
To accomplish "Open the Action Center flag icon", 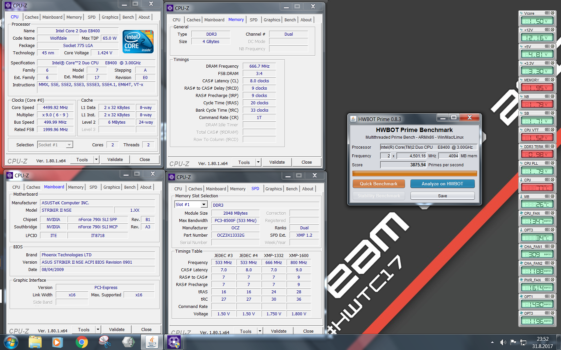I will coord(513,342).
